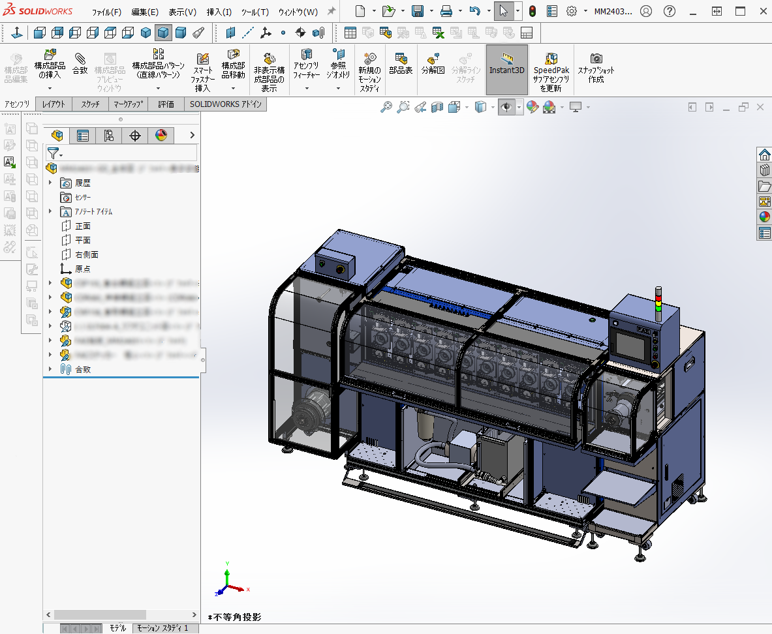Open 表示(V) menu
This screenshot has height=634, width=772.
click(x=182, y=12)
